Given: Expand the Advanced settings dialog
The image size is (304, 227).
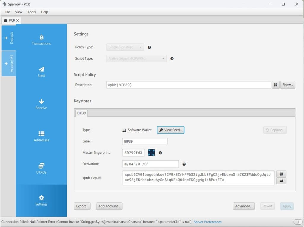Looking at the screenshot, I should (x=243, y=206).
